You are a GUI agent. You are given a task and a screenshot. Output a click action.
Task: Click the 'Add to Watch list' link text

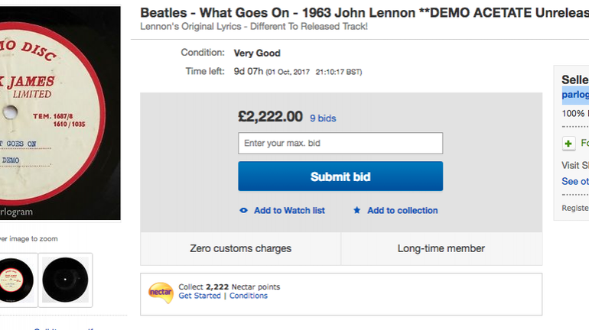point(289,211)
